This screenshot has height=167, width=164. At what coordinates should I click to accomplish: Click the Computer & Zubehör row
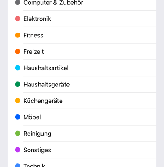(82, 5)
